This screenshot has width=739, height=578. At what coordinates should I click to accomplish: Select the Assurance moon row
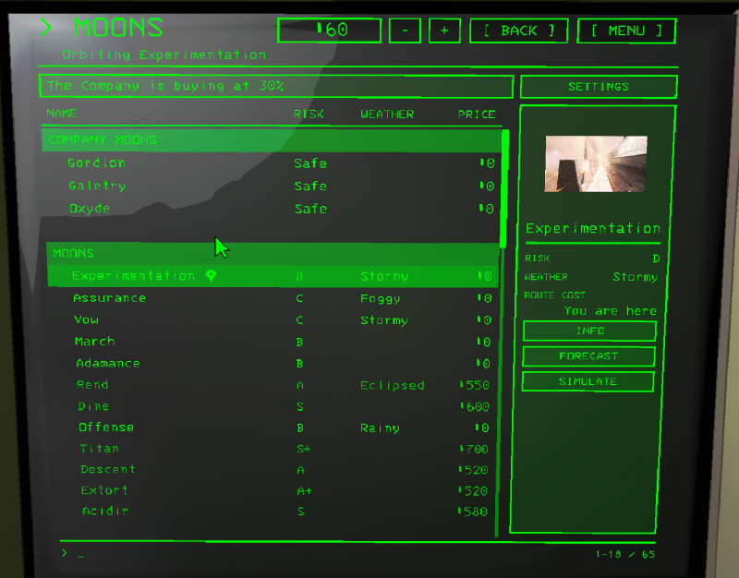click(273, 298)
